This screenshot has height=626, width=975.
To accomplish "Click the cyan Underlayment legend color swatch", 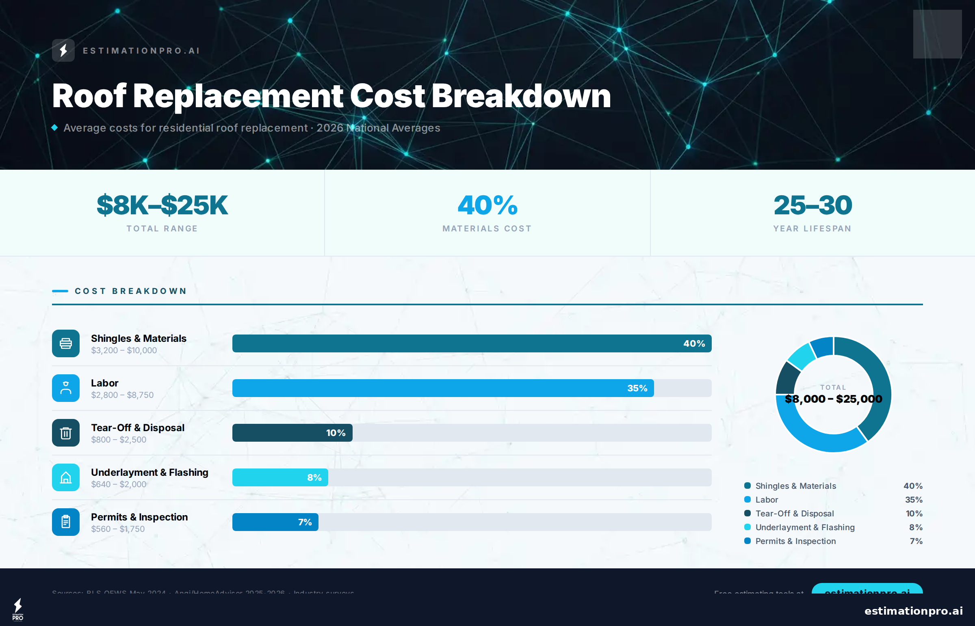I will click(747, 527).
